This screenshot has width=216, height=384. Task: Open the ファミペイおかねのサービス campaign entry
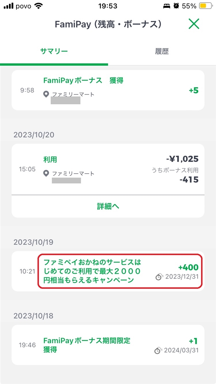[x=108, y=271]
